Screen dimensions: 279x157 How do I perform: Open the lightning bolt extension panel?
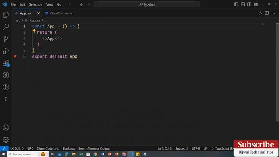coord(6,75)
